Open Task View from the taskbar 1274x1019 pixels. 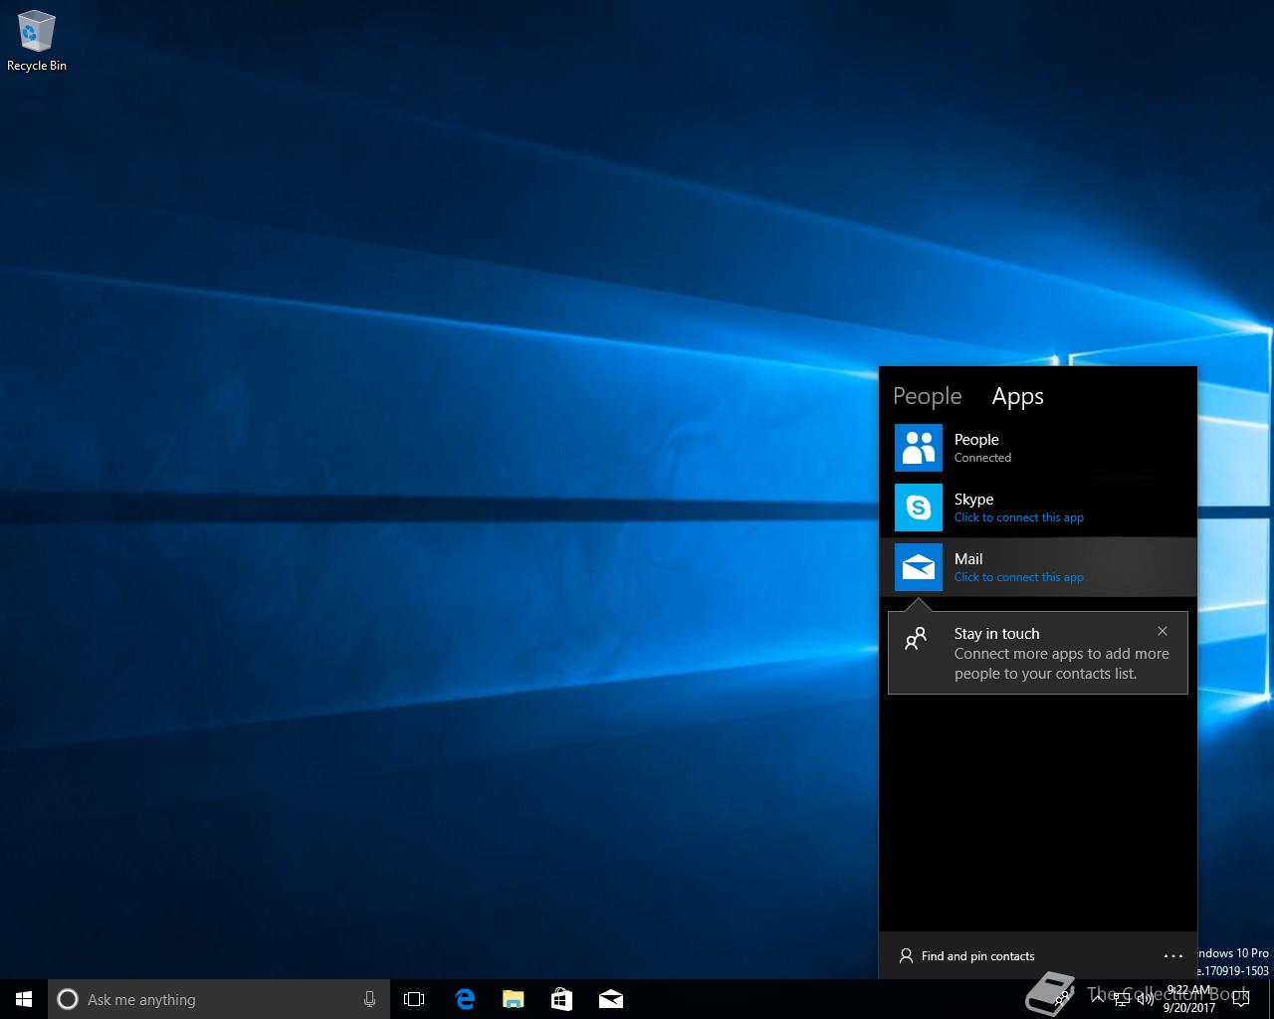point(414,999)
